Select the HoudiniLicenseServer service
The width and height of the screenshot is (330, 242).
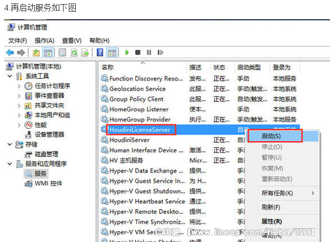(x=140, y=129)
